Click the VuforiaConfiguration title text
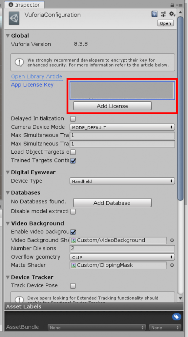The image size is (188, 337). click(x=52, y=15)
